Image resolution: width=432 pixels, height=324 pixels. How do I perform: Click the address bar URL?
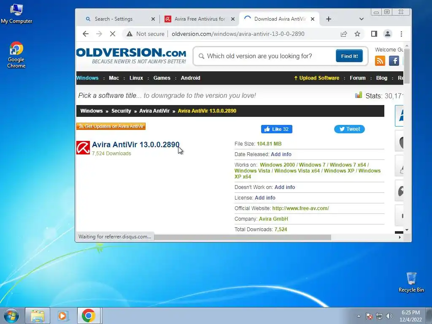[x=238, y=34]
